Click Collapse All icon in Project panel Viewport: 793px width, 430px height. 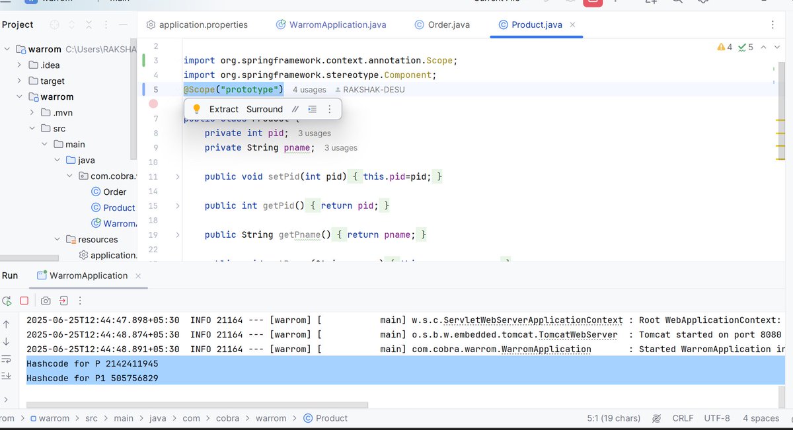tap(89, 24)
